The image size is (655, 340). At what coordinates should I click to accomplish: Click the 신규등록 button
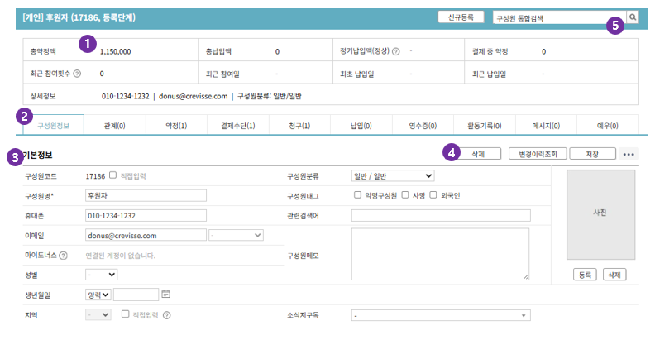[461, 17]
